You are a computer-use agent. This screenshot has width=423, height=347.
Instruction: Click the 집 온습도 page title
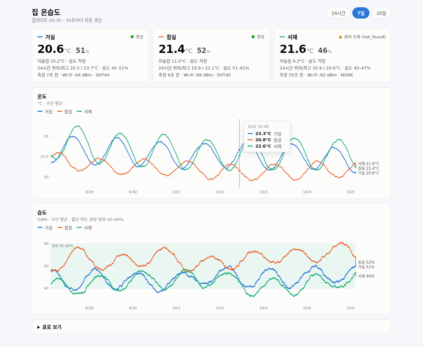click(46, 12)
